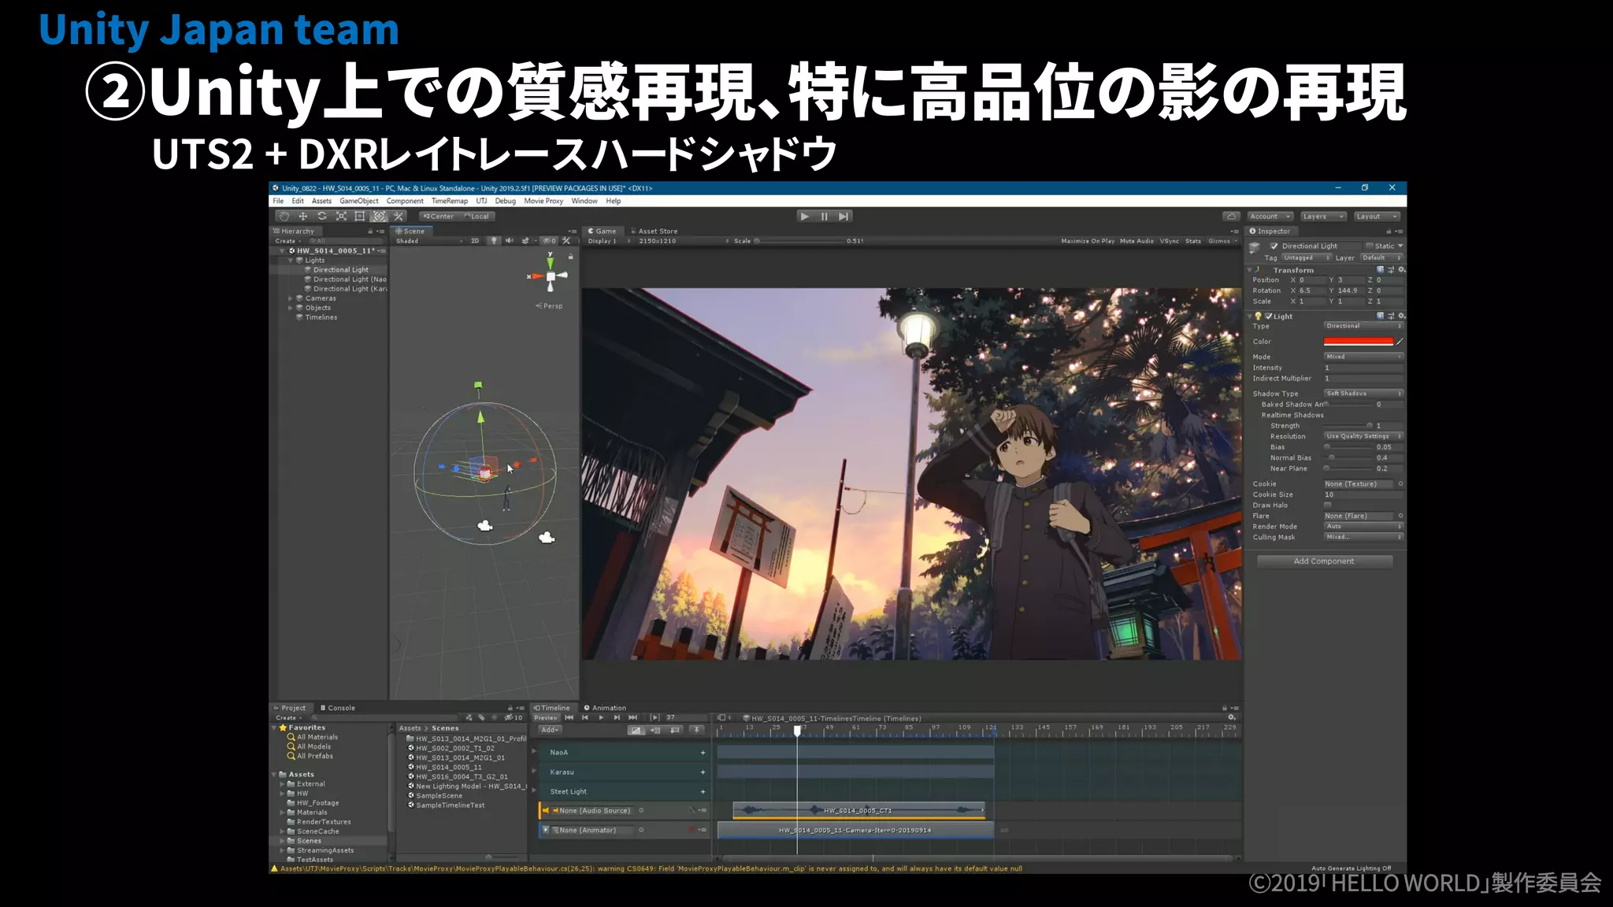Open the TimeRemap menu

[450, 201]
